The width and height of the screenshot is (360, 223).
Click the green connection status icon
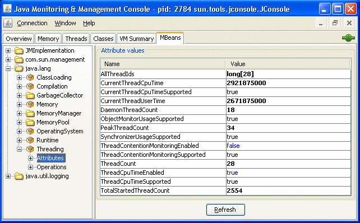point(348,38)
